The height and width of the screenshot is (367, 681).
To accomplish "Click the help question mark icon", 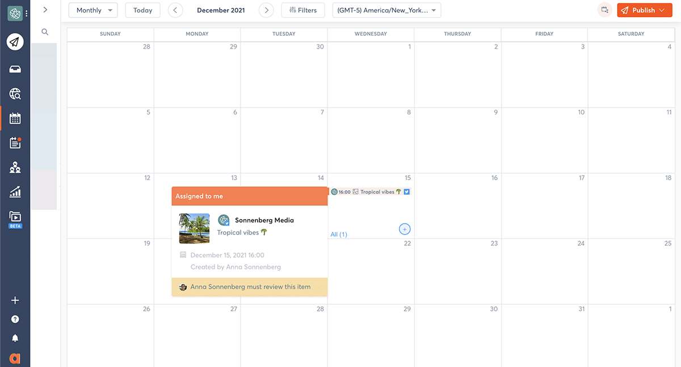I will click(15, 319).
